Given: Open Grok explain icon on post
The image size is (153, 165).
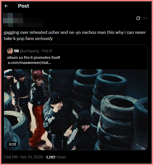Looking at the screenshot, I should (138, 18).
